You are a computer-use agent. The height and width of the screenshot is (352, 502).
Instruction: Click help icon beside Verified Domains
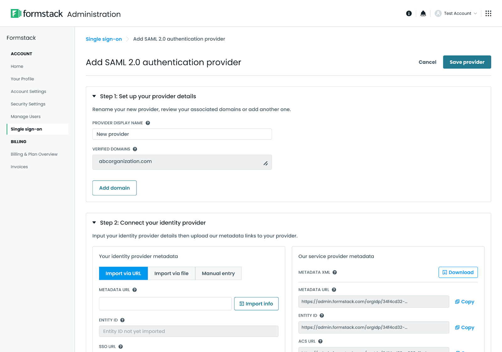(135, 149)
